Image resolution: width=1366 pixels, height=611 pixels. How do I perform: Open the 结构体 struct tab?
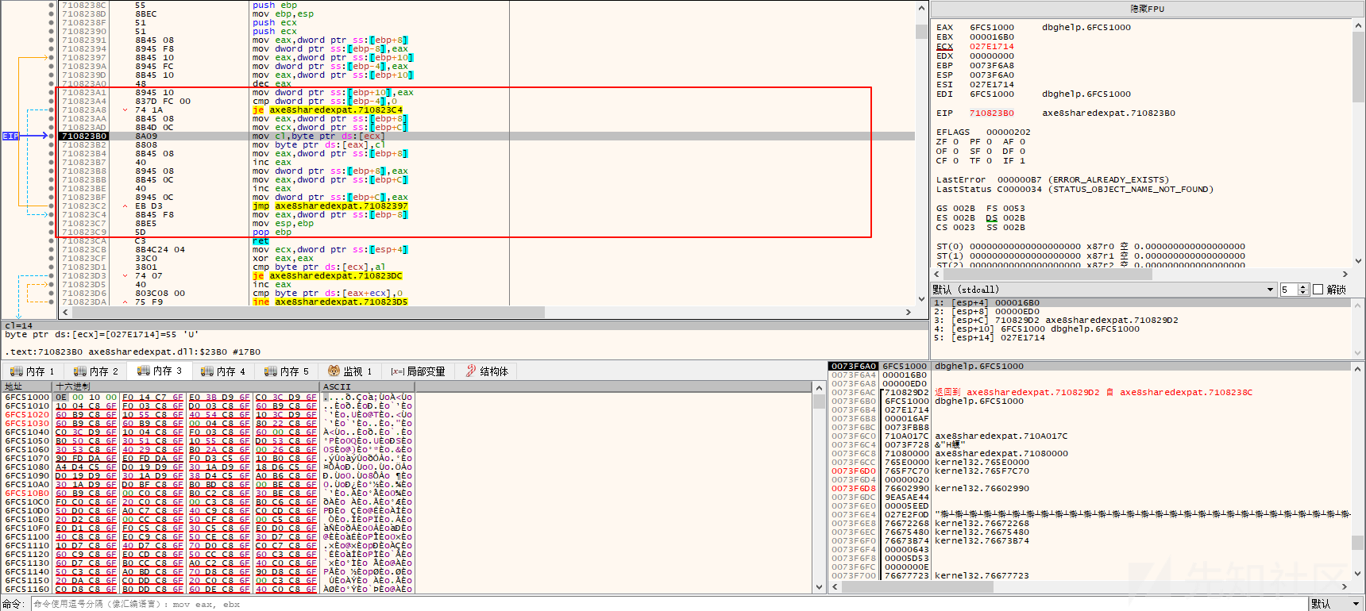pos(487,371)
